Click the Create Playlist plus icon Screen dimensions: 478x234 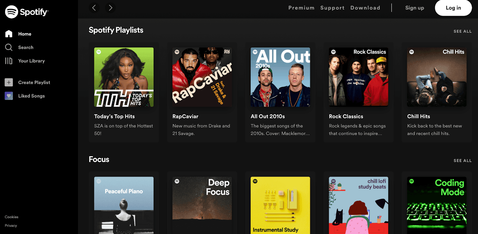click(x=9, y=82)
